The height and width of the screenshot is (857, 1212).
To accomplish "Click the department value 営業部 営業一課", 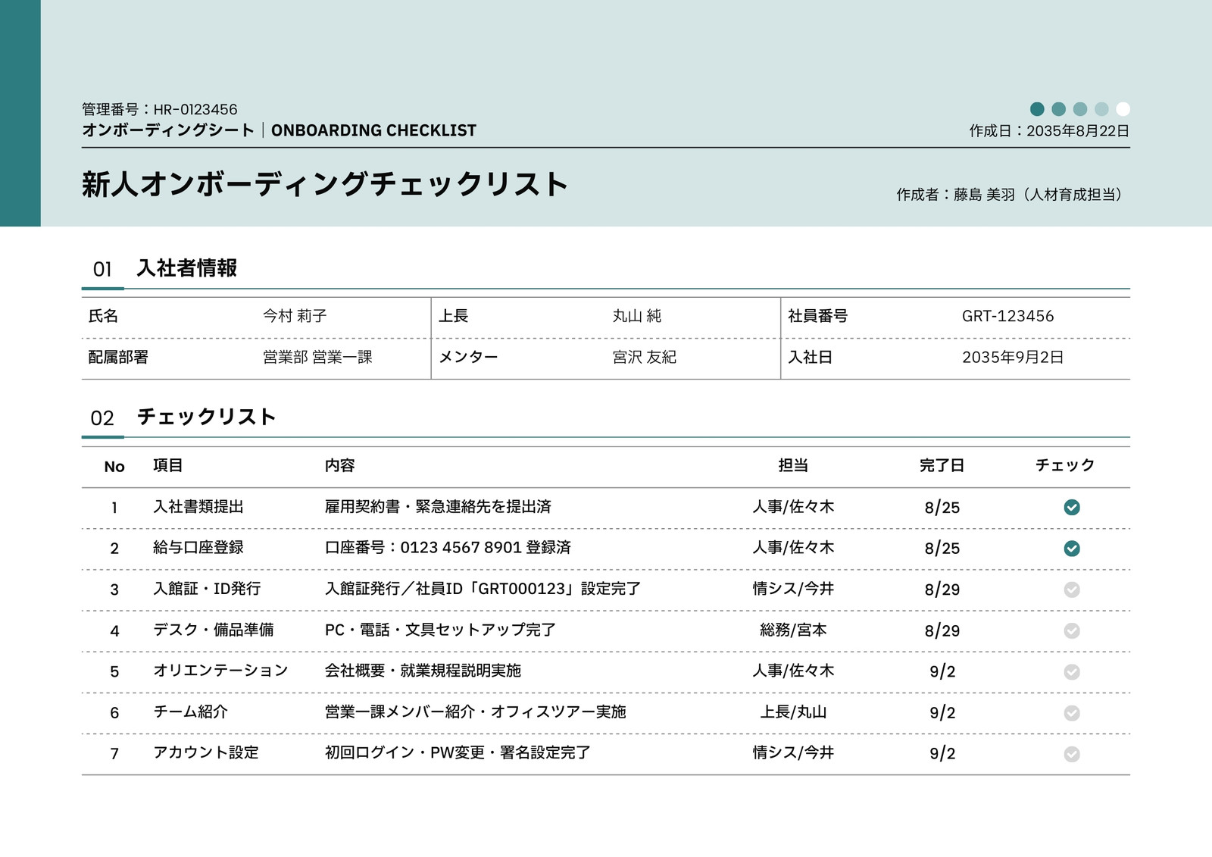I will (317, 357).
